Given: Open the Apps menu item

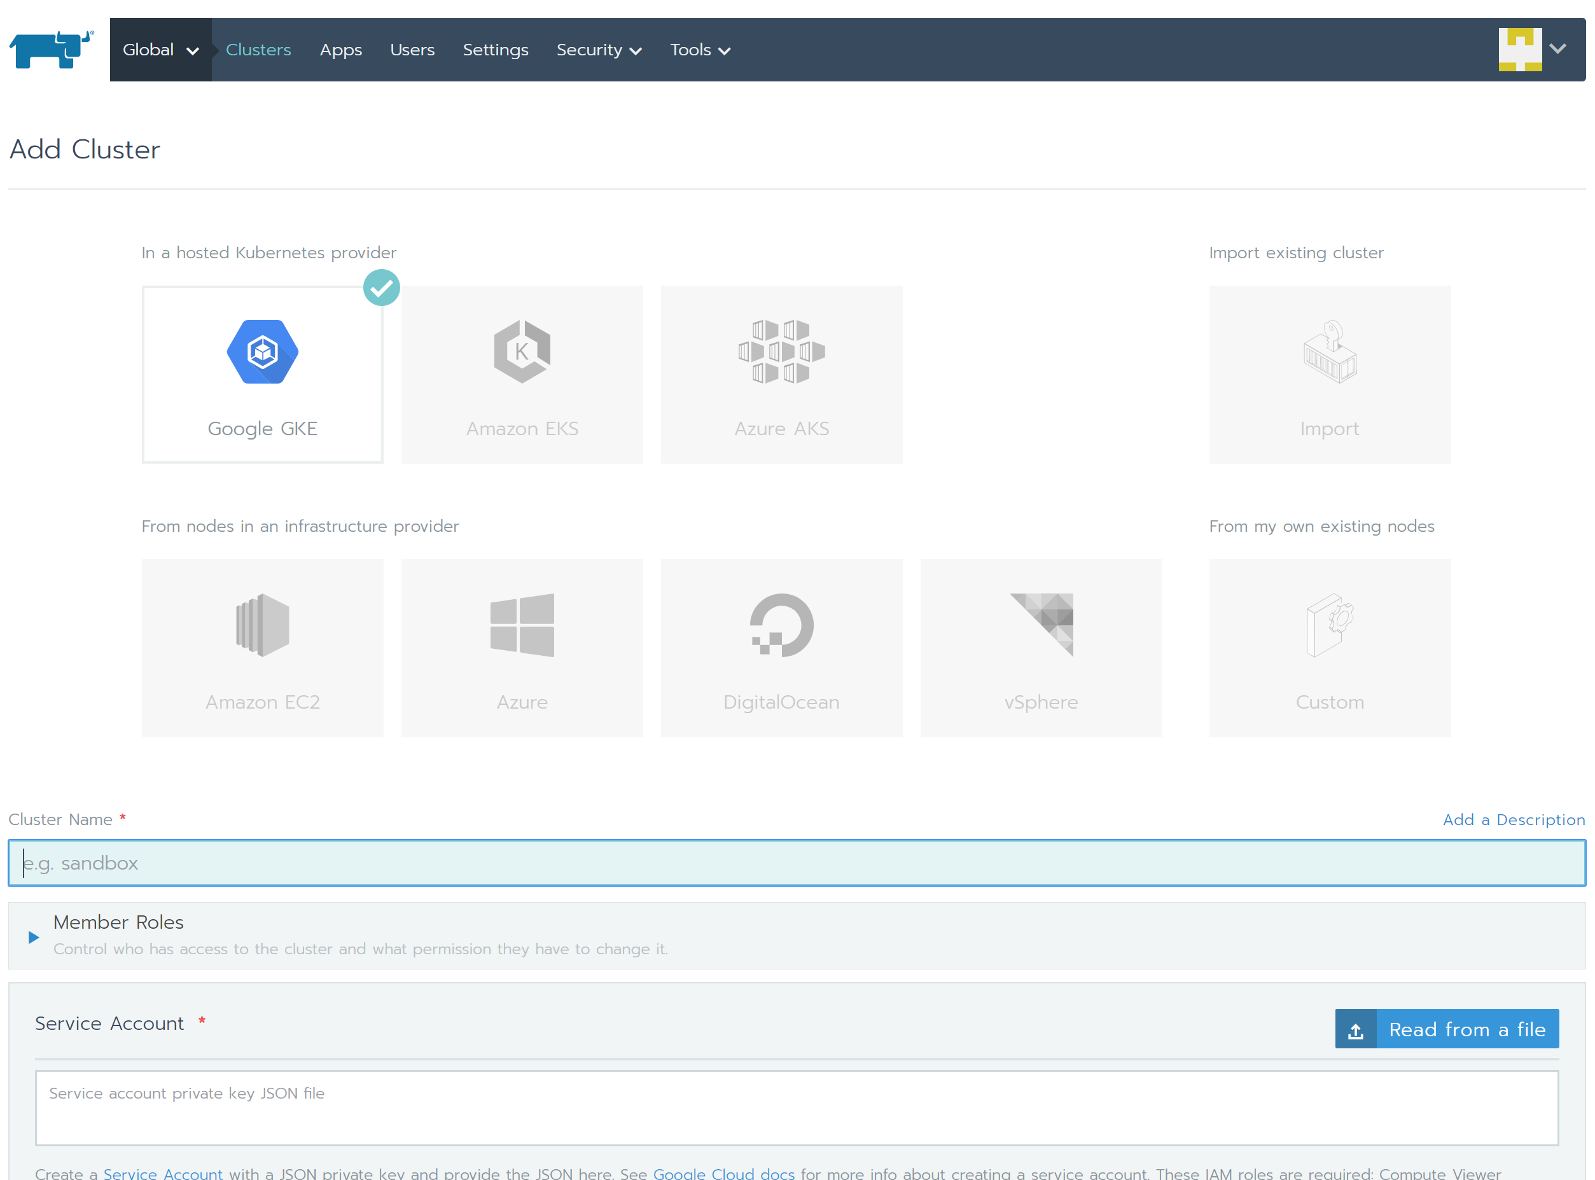Looking at the screenshot, I should [340, 50].
